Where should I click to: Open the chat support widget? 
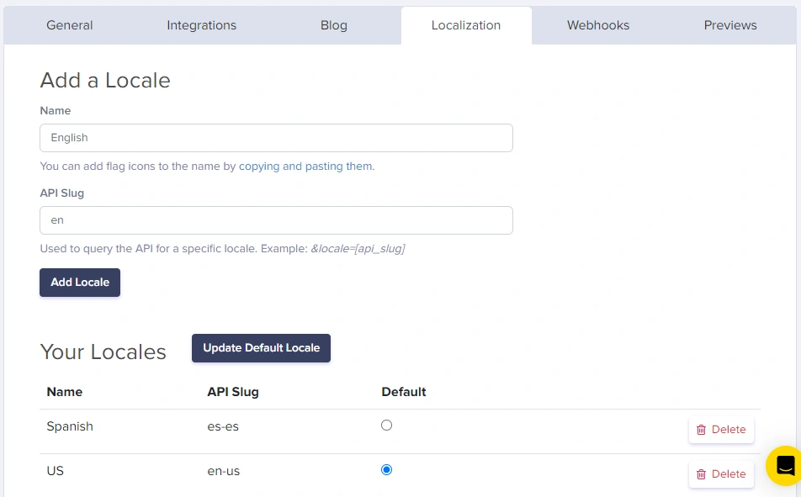(x=785, y=465)
